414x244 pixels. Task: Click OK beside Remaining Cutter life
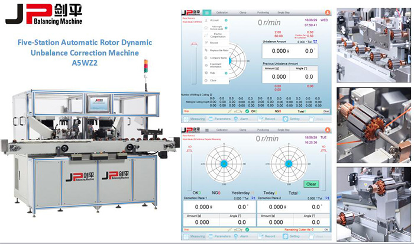326,229
